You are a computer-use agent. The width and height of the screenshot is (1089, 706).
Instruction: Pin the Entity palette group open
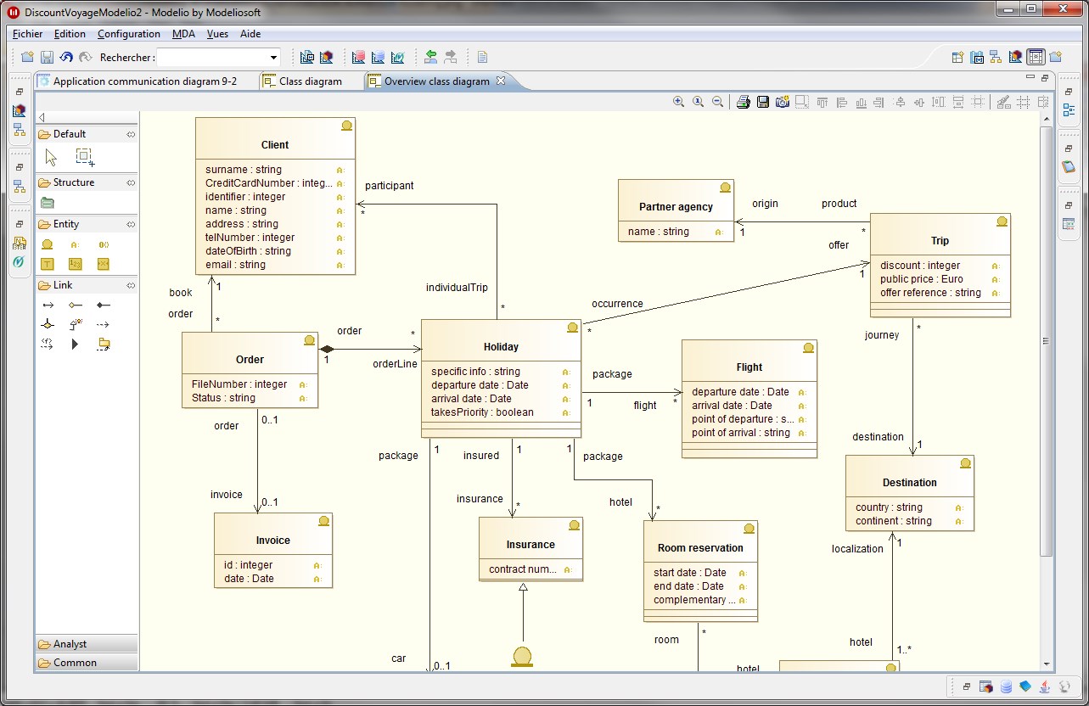pyautogui.click(x=131, y=224)
